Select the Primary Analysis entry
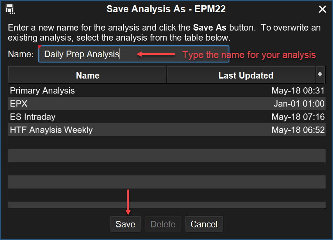The height and width of the screenshot is (240, 333). [x=43, y=91]
